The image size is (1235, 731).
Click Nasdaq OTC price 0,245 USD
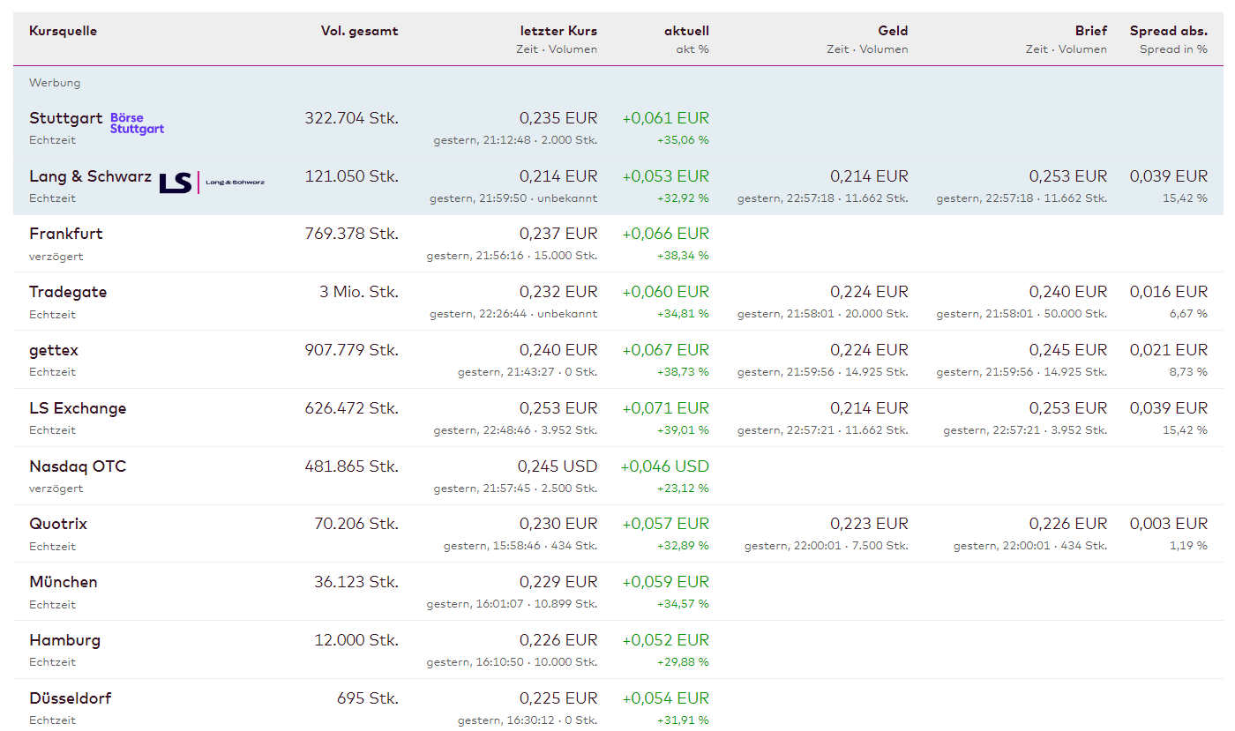coord(558,466)
